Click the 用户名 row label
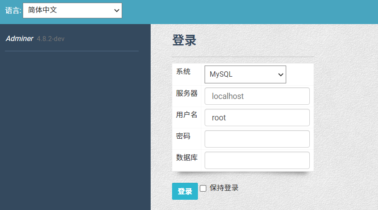 coord(187,115)
